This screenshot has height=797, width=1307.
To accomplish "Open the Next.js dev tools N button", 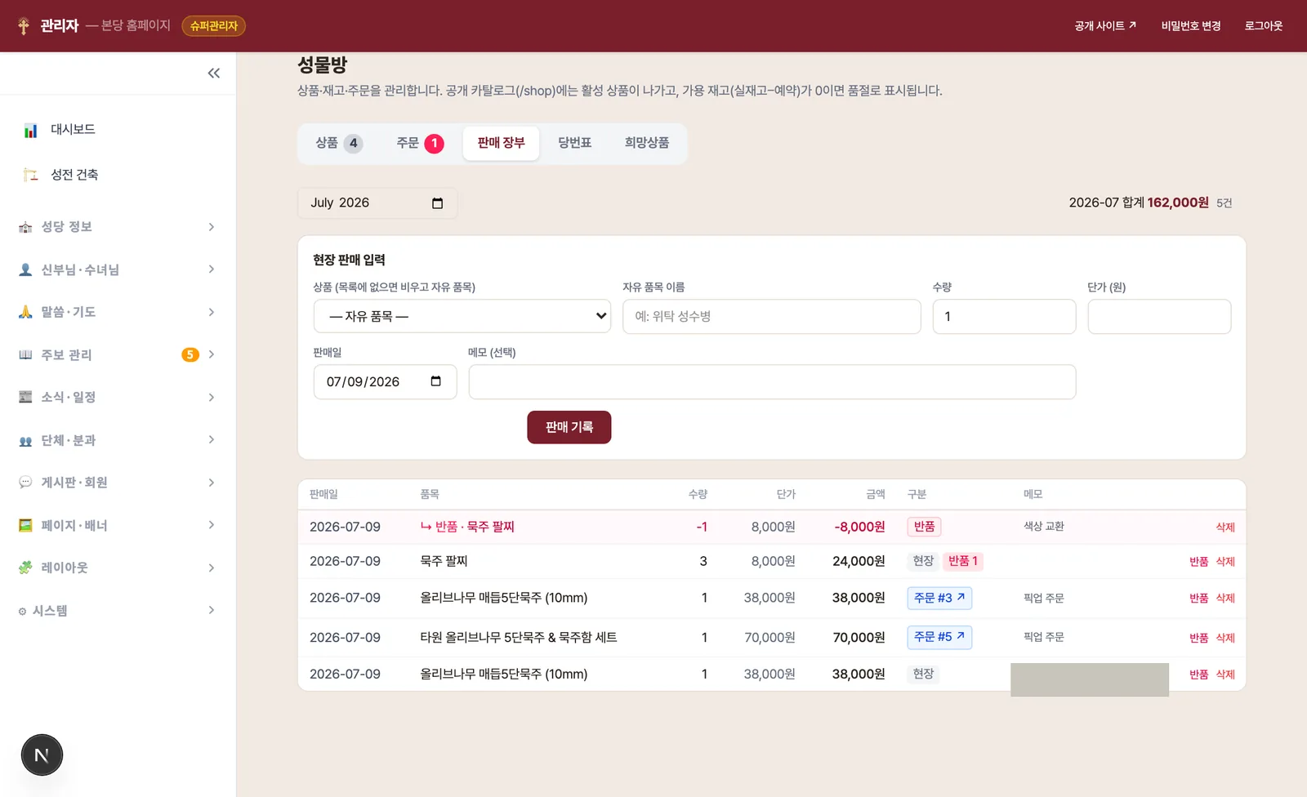I will [x=42, y=755].
